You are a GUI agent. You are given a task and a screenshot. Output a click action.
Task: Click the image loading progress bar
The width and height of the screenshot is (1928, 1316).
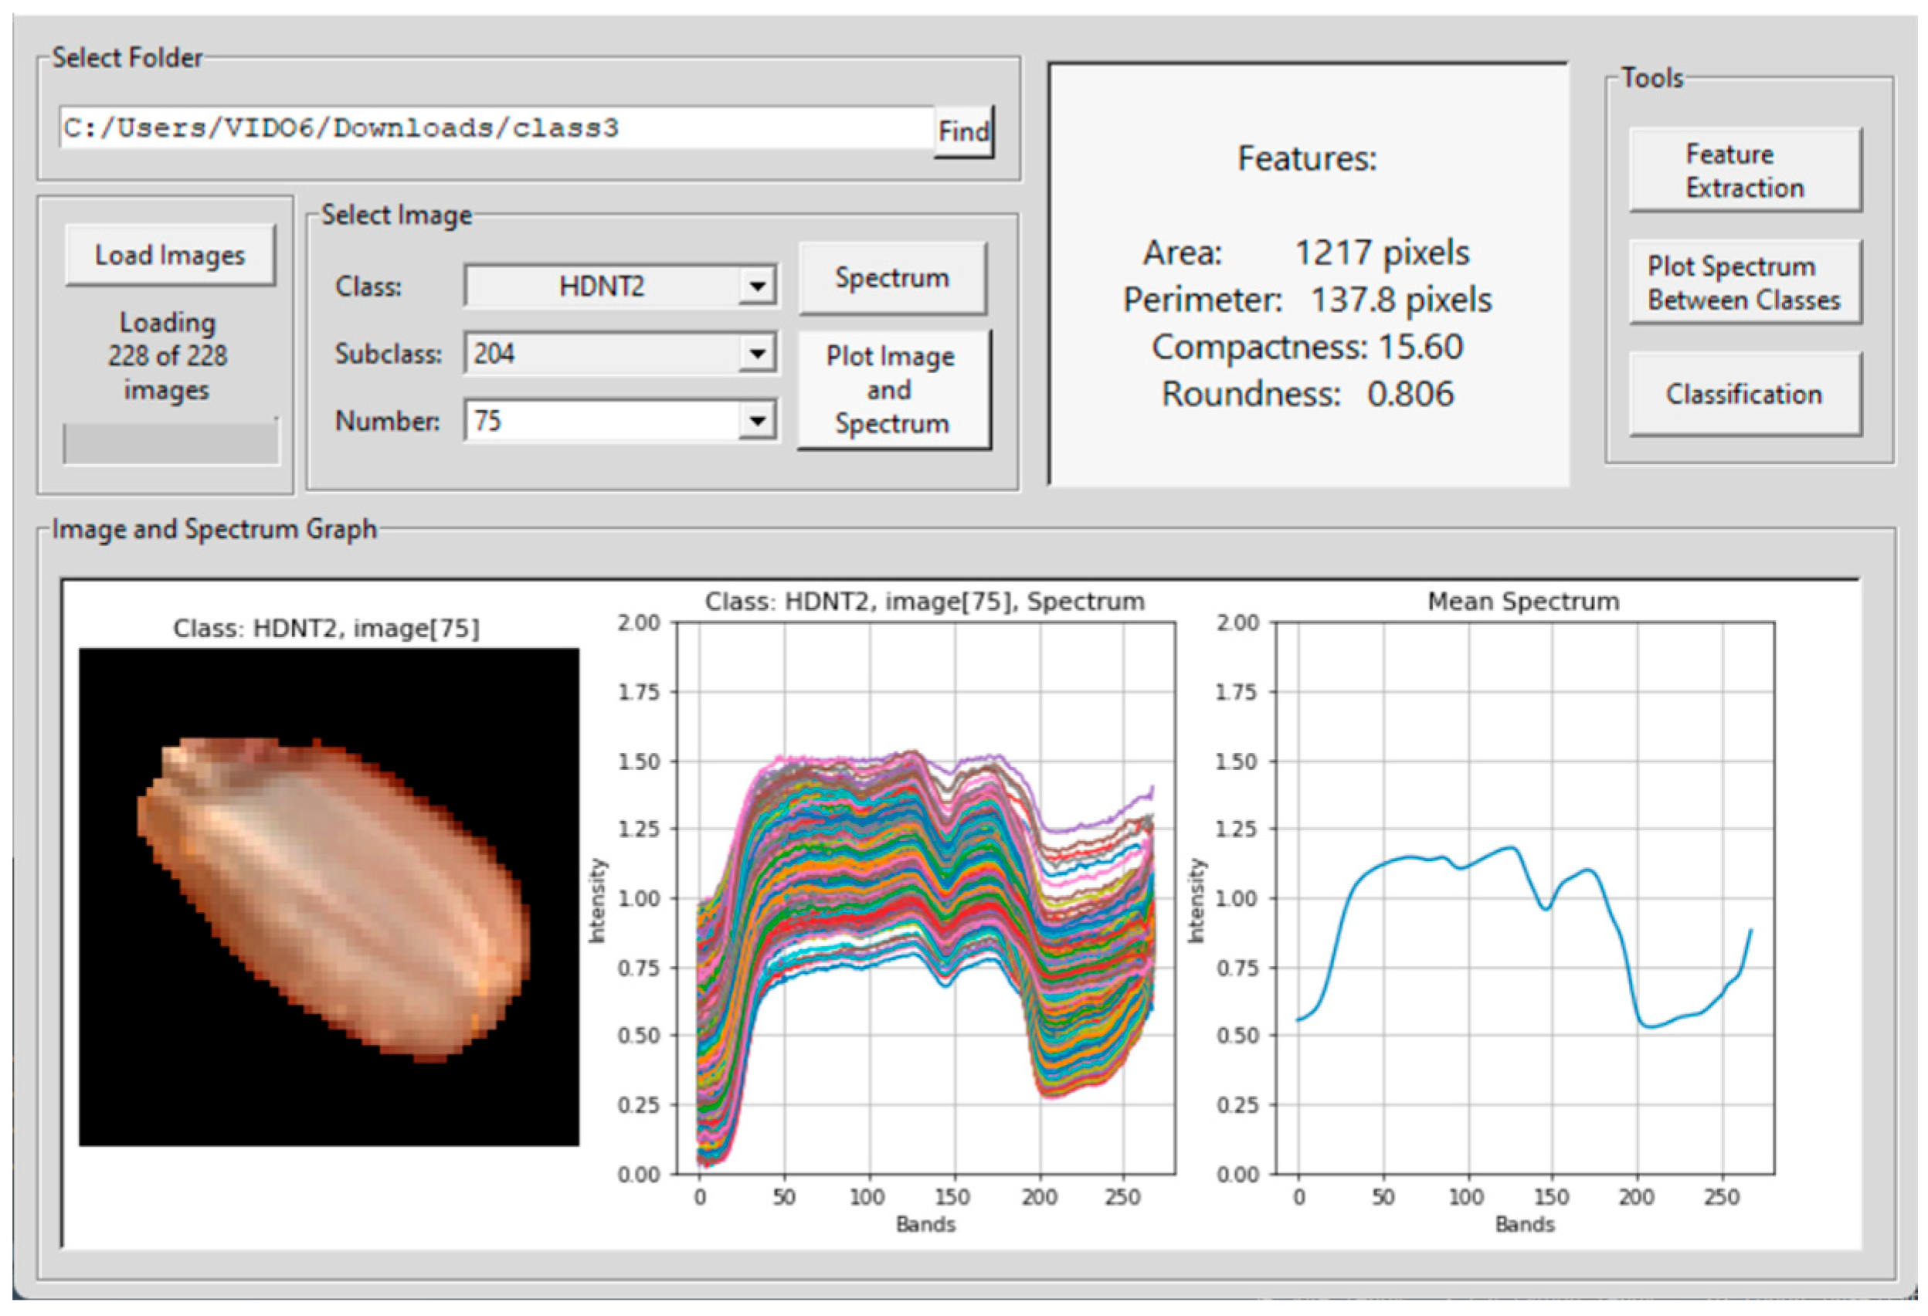pyautogui.click(x=171, y=445)
